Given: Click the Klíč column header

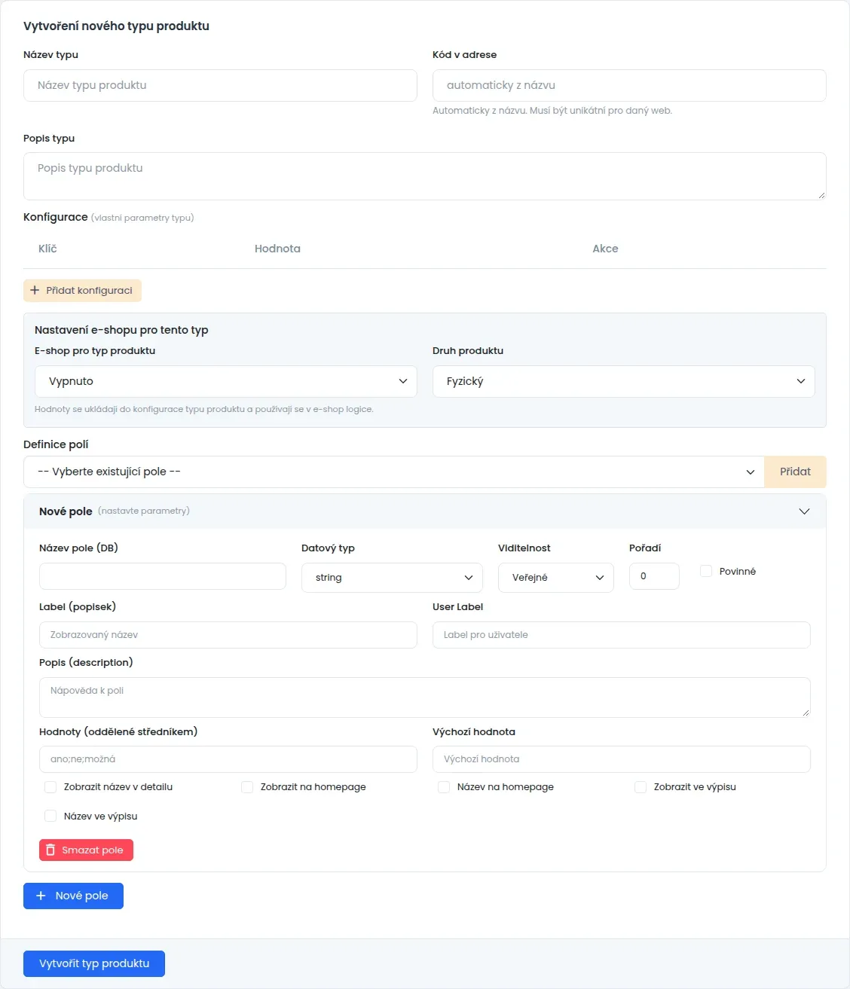Looking at the screenshot, I should click(47, 249).
